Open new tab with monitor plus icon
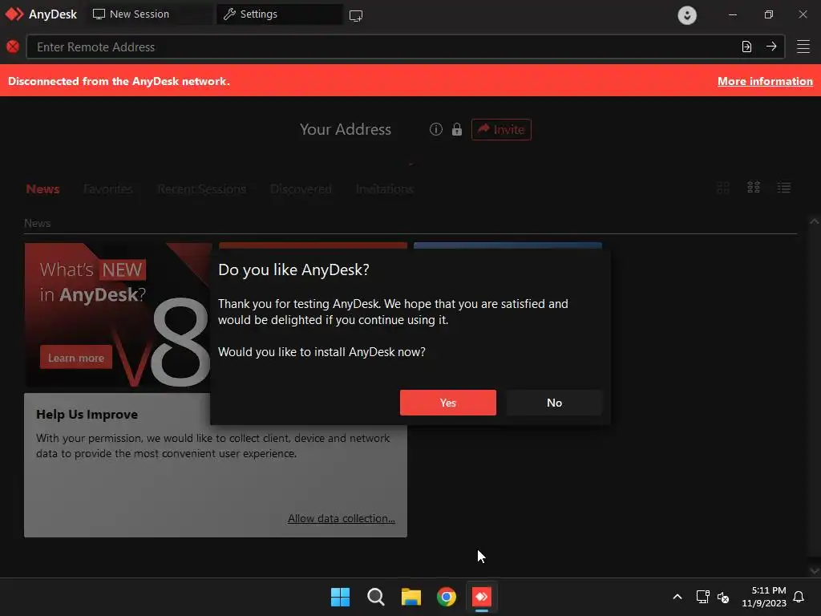 coord(356,16)
